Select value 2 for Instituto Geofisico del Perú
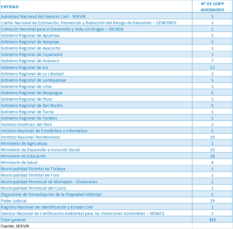 pyautogui.click(x=212, y=125)
